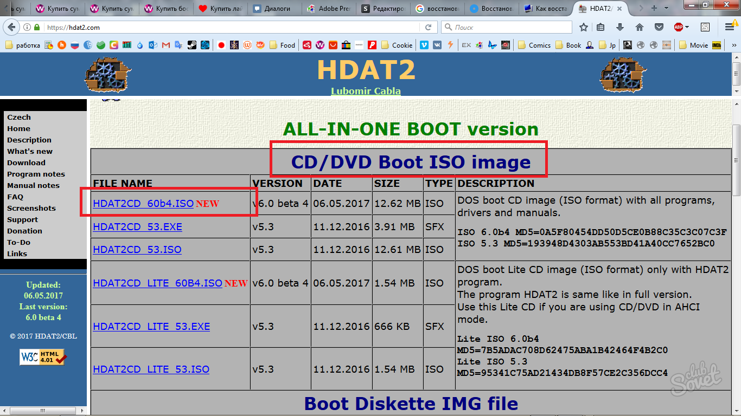741x416 pixels.
Task: Click the page vertical scrollbar thumb
Action: pos(736,161)
